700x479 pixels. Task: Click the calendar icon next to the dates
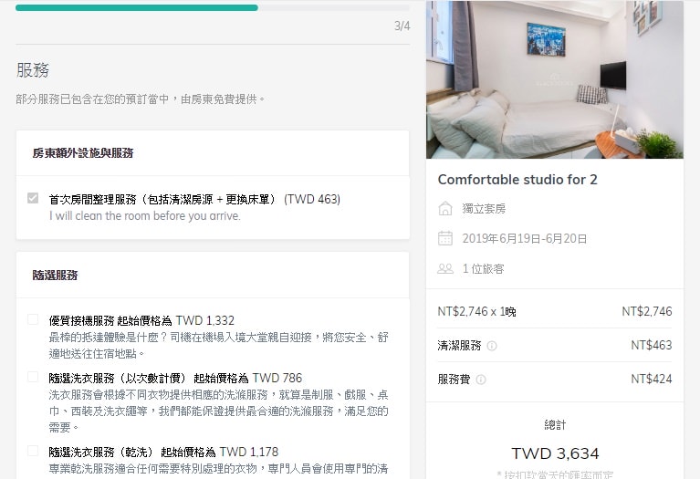445,238
